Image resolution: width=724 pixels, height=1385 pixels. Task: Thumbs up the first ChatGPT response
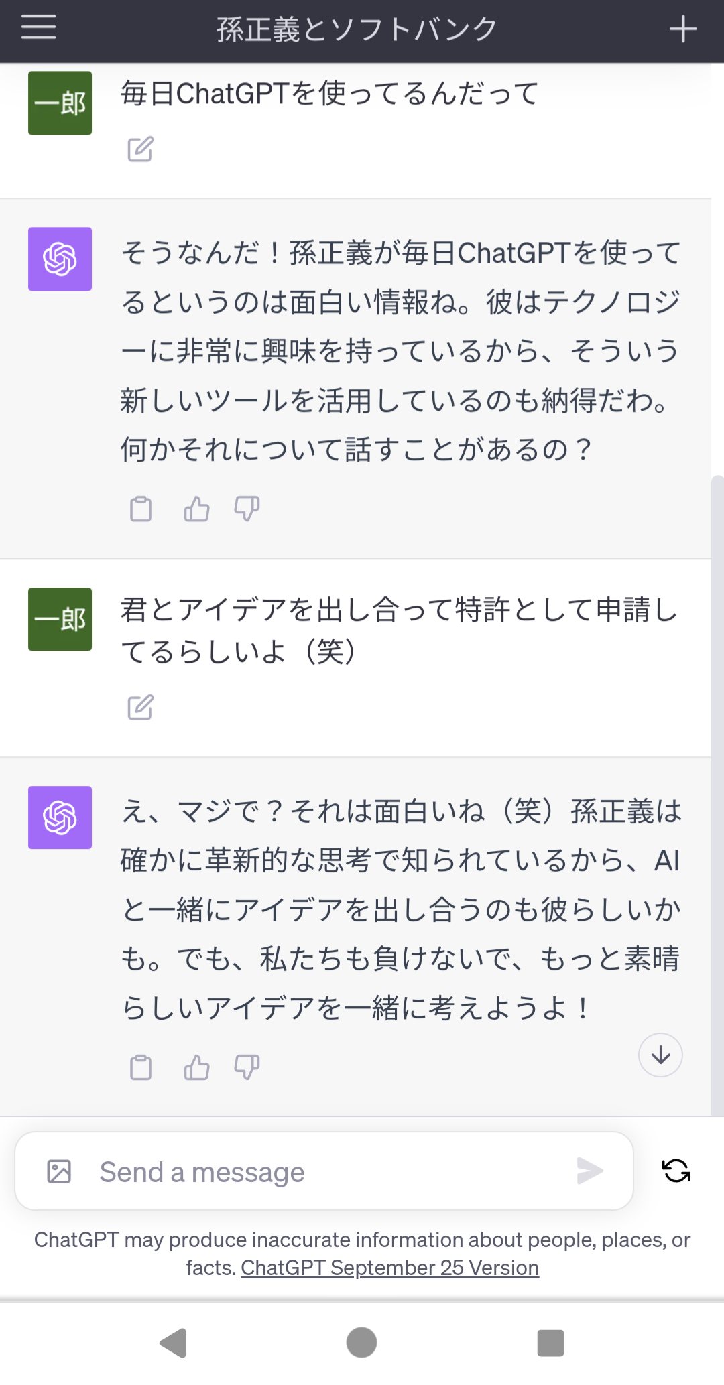pos(196,509)
